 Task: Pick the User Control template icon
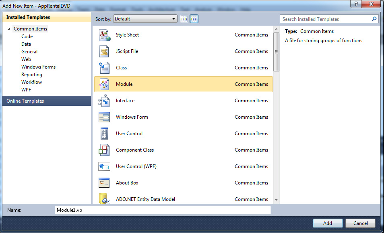tap(104, 134)
